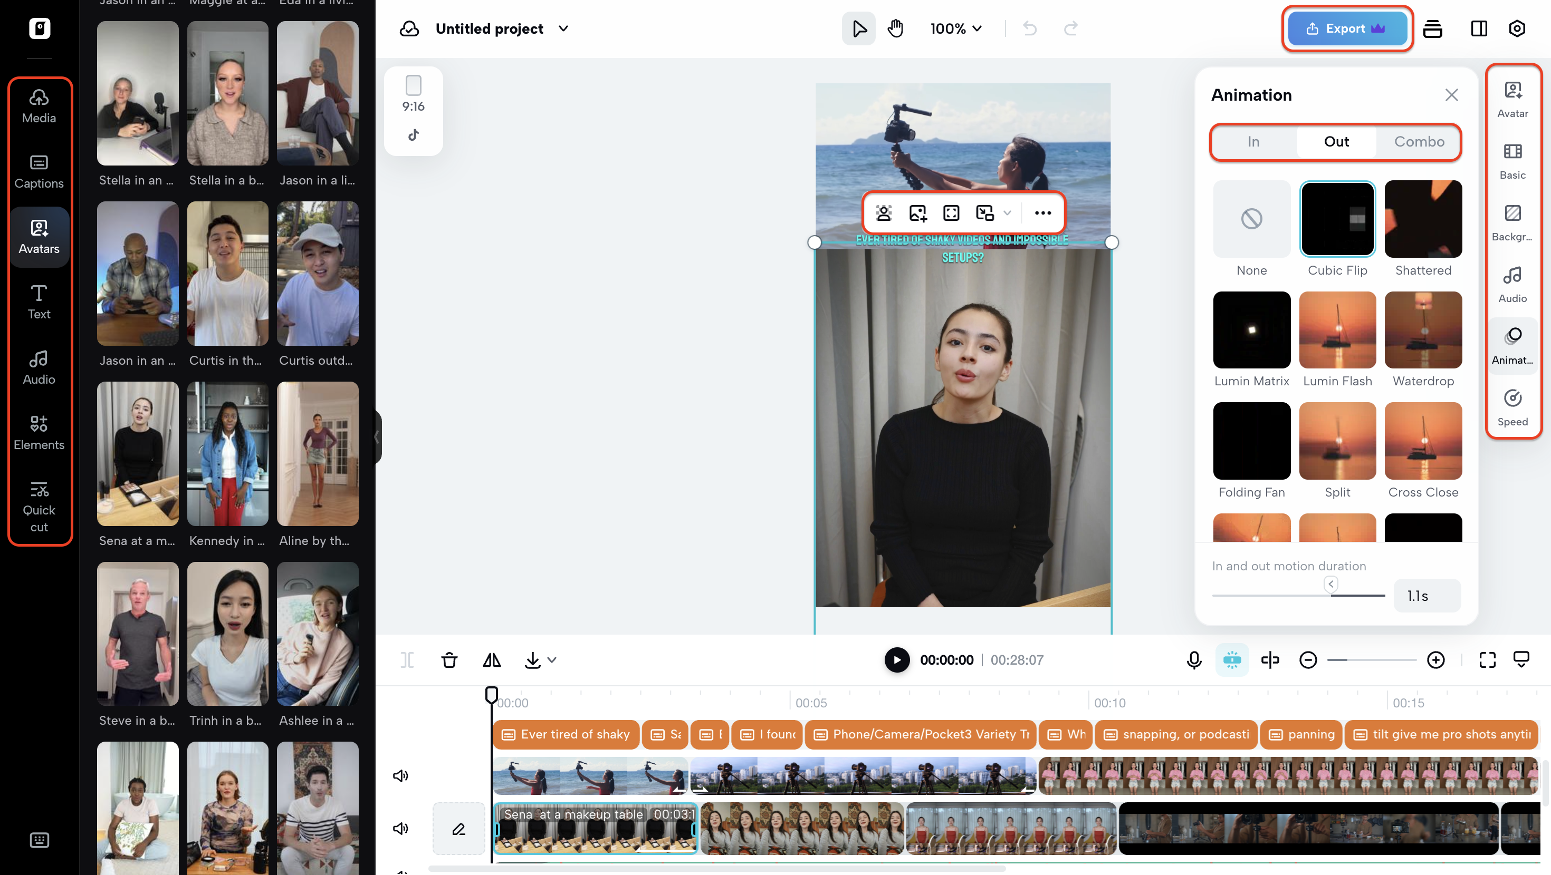Image resolution: width=1551 pixels, height=875 pixels.
Task: Apply the Cubic Flip out animation
Action: (x=1337, y=219)
